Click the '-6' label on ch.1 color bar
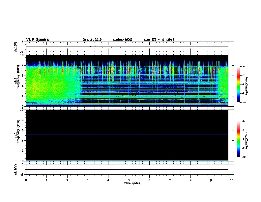Image resolution: width=261 pixels, height=202 pixels. coord(243,66)
